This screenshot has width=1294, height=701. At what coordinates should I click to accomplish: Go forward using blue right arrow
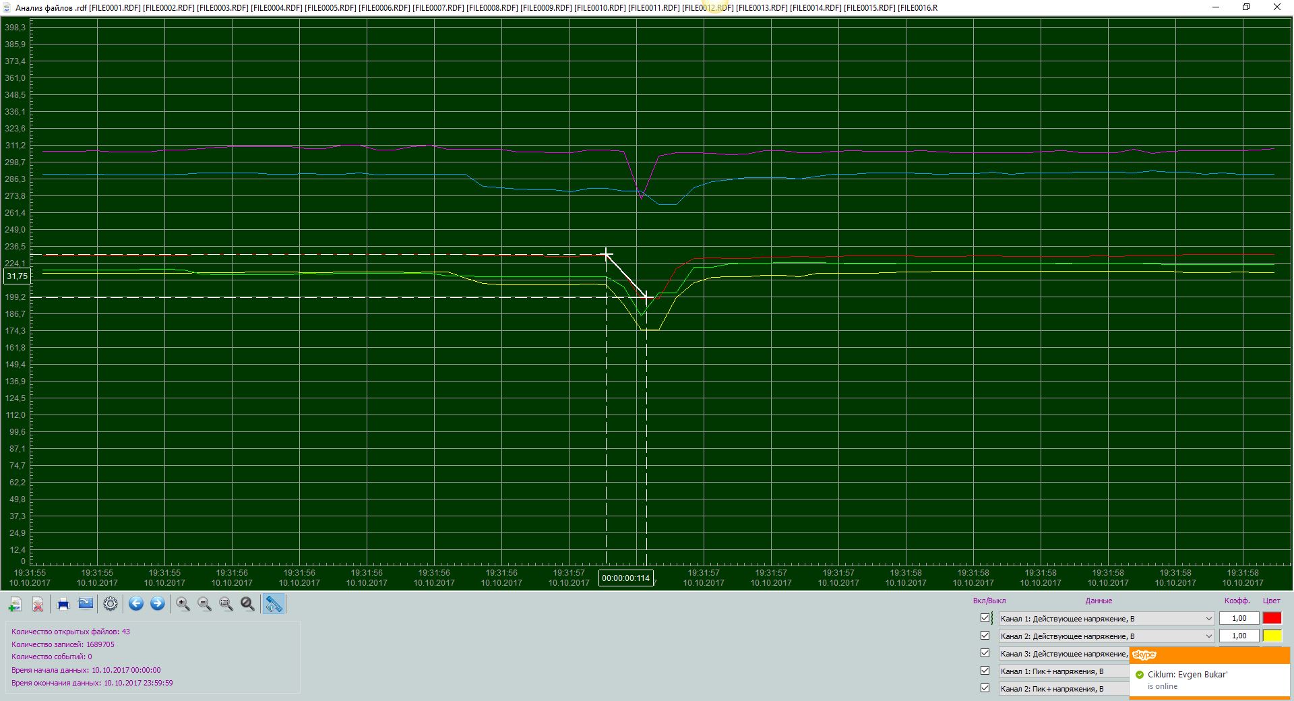coord(158,604)
